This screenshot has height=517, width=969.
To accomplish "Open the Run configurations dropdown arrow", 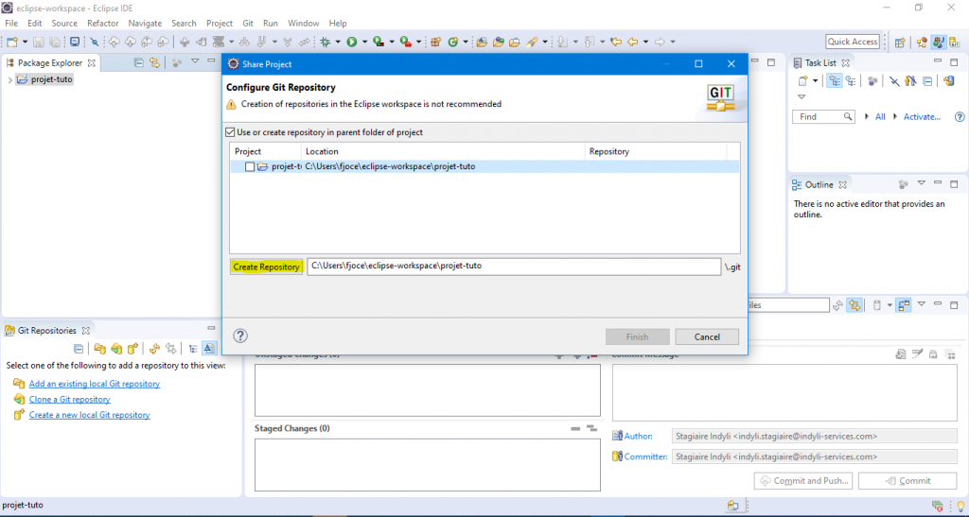I will click(364, 42).
